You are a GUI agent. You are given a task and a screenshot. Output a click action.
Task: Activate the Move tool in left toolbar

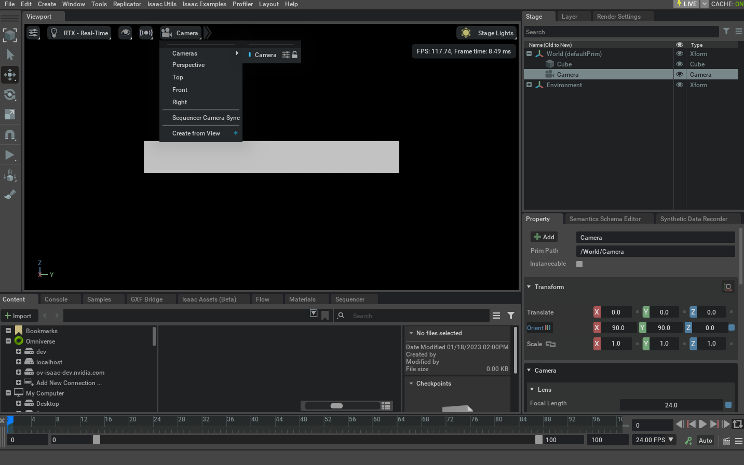10,75
